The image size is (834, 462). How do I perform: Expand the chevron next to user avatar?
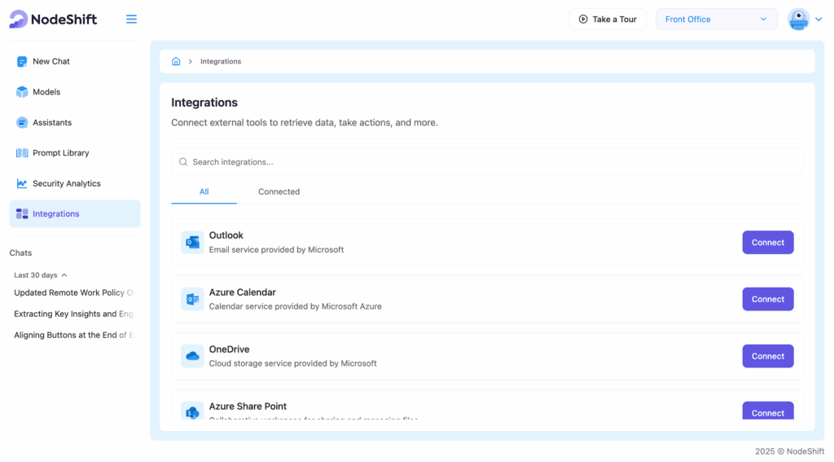pos(819,20)
